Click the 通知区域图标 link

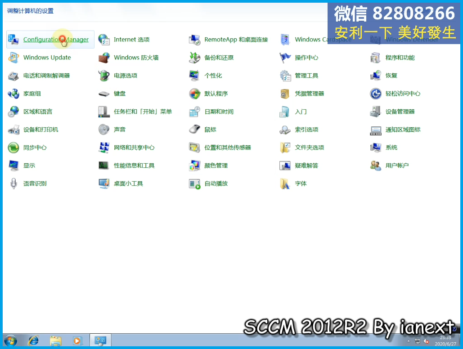click(403, 130)
